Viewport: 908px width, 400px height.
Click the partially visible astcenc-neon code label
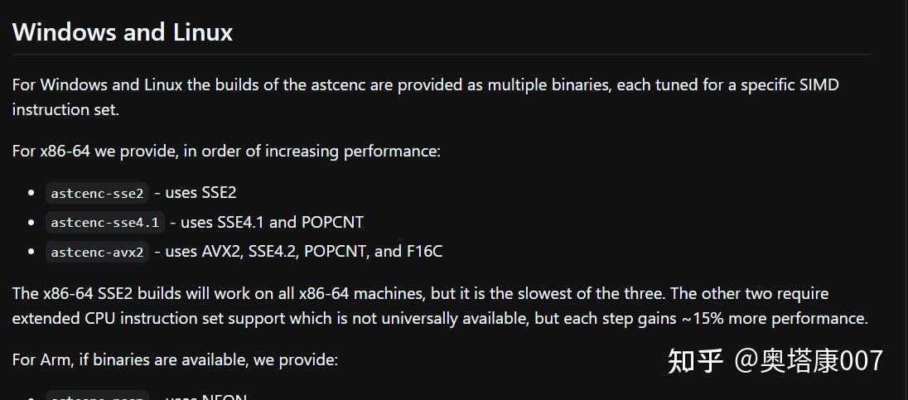97,396
